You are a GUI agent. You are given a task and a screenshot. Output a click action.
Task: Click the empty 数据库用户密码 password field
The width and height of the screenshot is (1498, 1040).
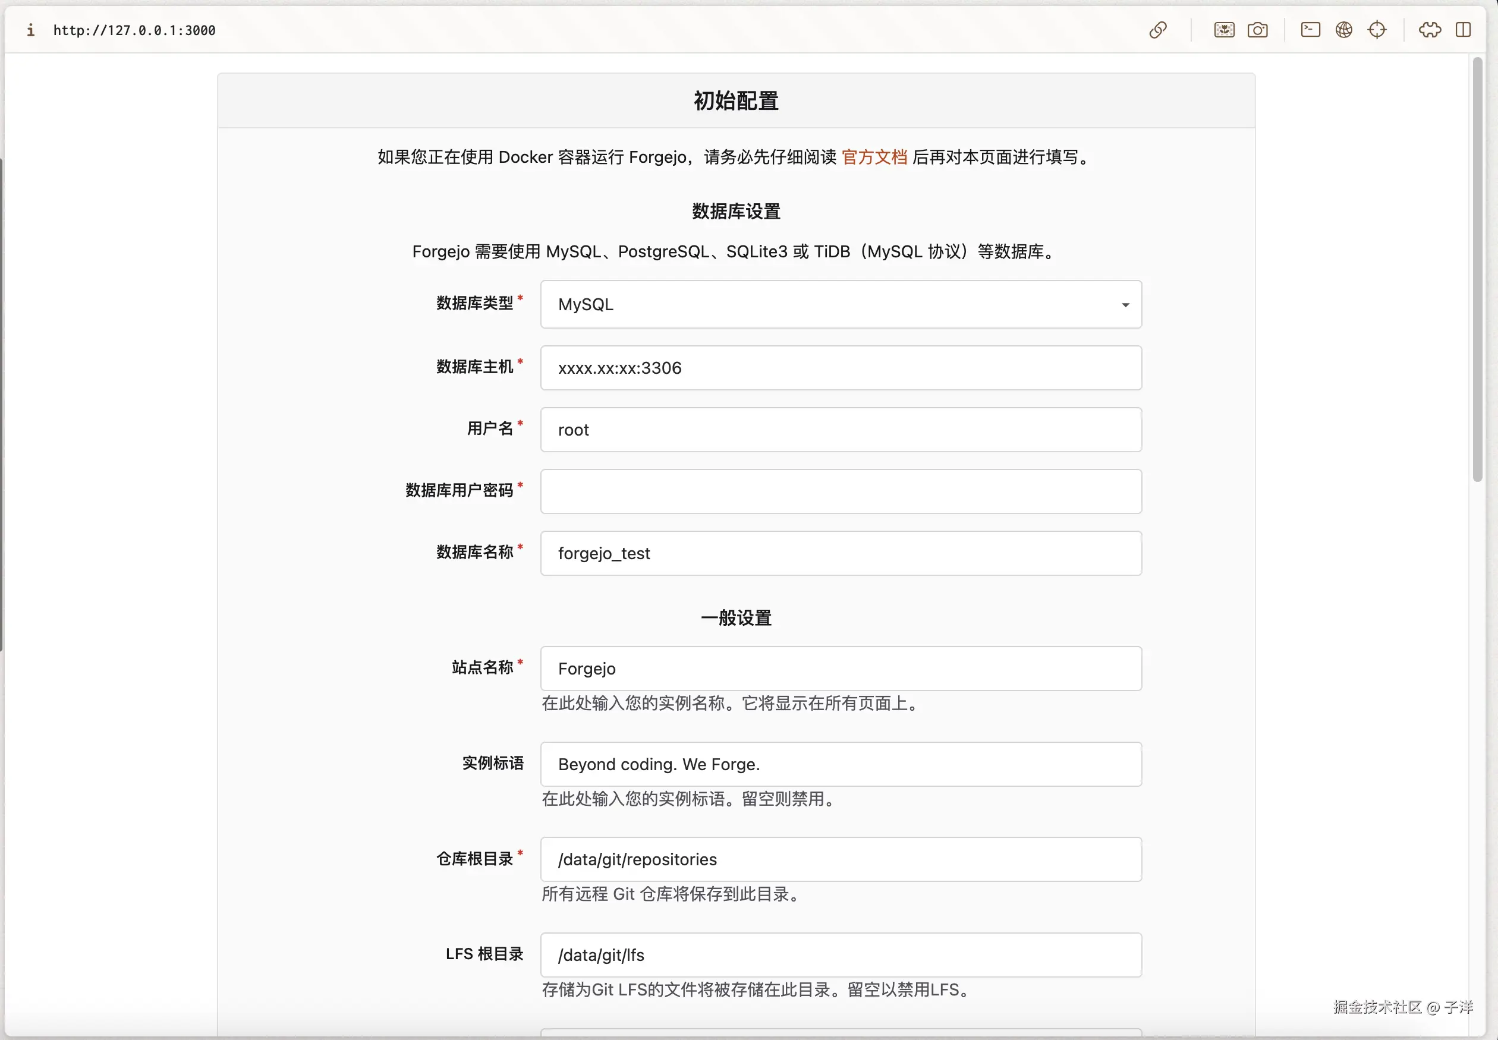[841, 492]
